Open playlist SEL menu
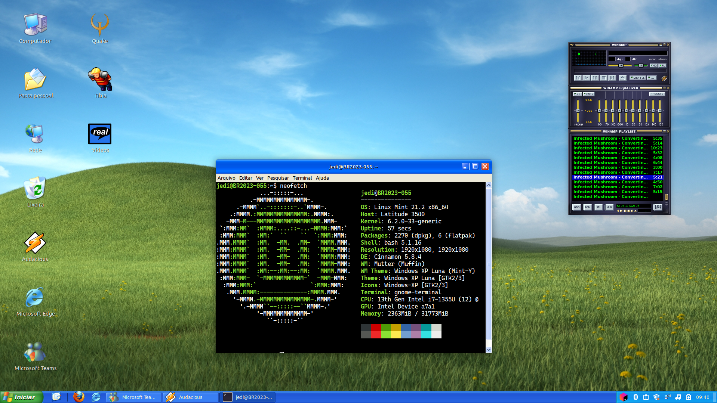Viewport: 717px width, 403px height. [x=598, y=207]
